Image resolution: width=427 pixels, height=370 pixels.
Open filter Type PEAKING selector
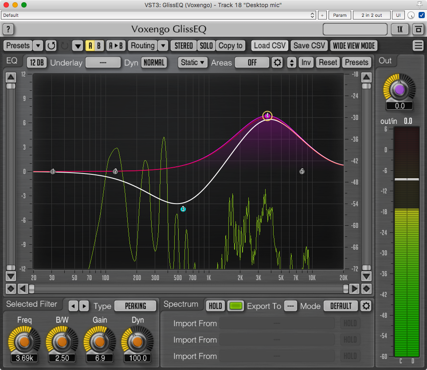(135, 306)
